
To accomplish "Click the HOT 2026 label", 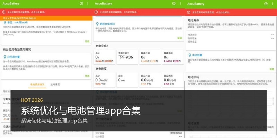I will click(32, 100).
